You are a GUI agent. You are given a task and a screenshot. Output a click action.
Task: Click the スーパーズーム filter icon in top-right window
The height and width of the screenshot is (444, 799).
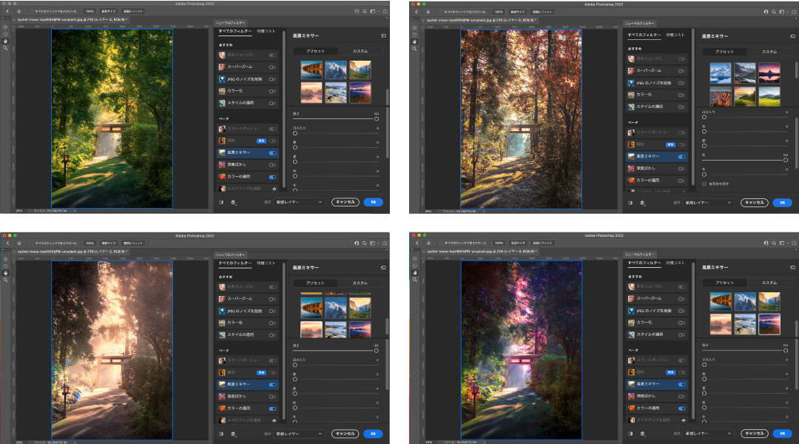631,71
